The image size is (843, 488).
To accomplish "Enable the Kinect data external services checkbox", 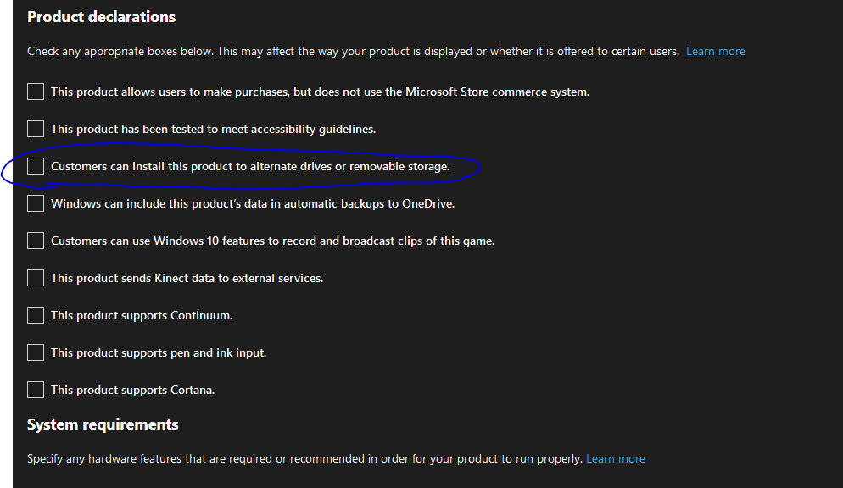I will tap(35, 278).
